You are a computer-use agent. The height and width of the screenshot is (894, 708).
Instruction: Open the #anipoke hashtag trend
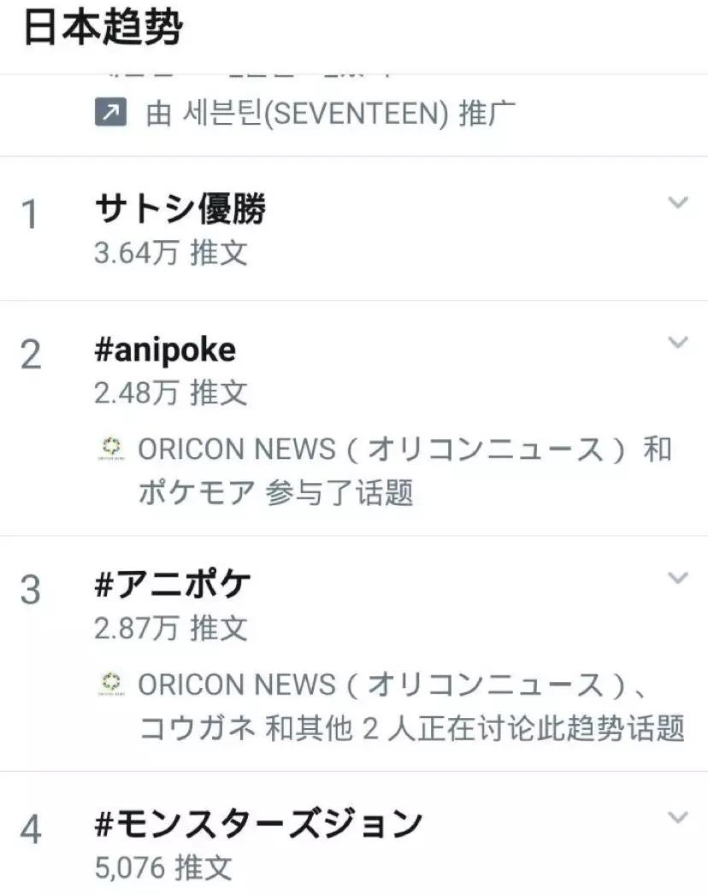click(165, 349)
